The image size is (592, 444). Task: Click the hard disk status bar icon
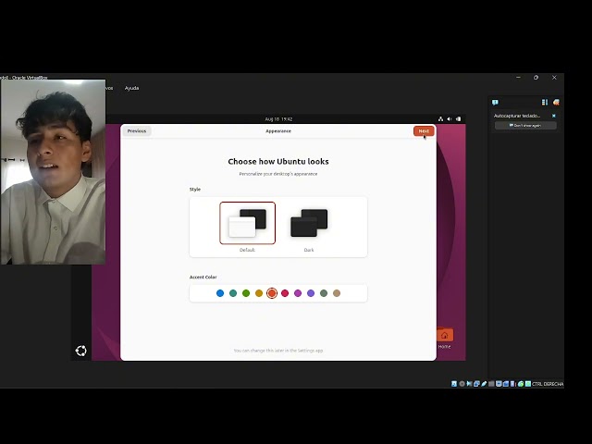point(454,384)
